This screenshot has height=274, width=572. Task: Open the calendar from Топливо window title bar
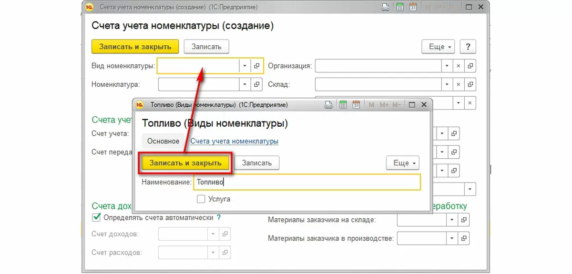click(356, 105)
